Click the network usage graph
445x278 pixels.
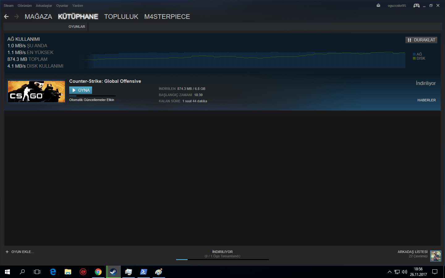coord(244,60)
